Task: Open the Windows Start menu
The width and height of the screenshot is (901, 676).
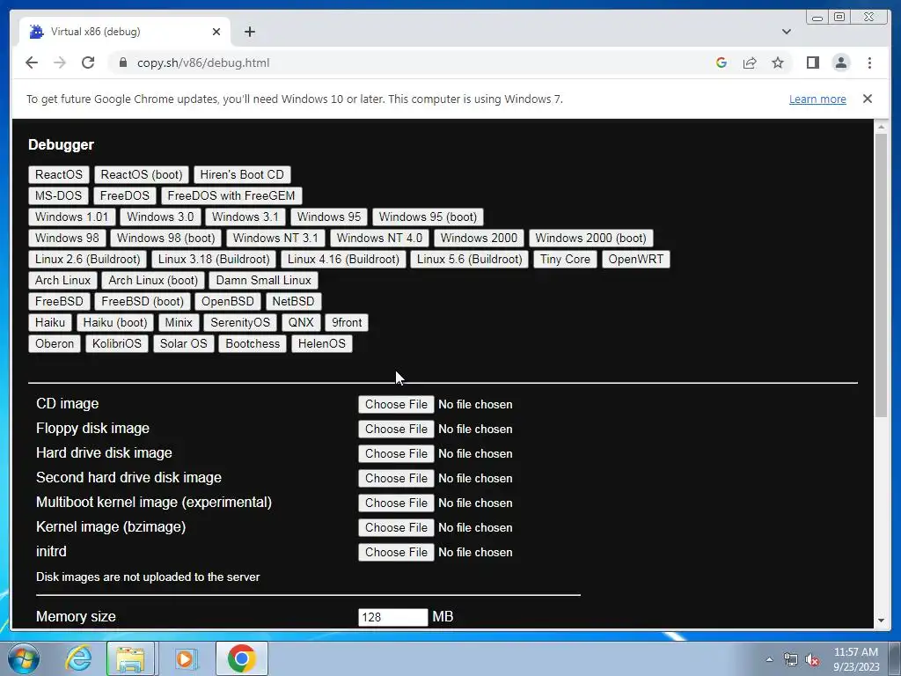Action: [x=23, y=658]
